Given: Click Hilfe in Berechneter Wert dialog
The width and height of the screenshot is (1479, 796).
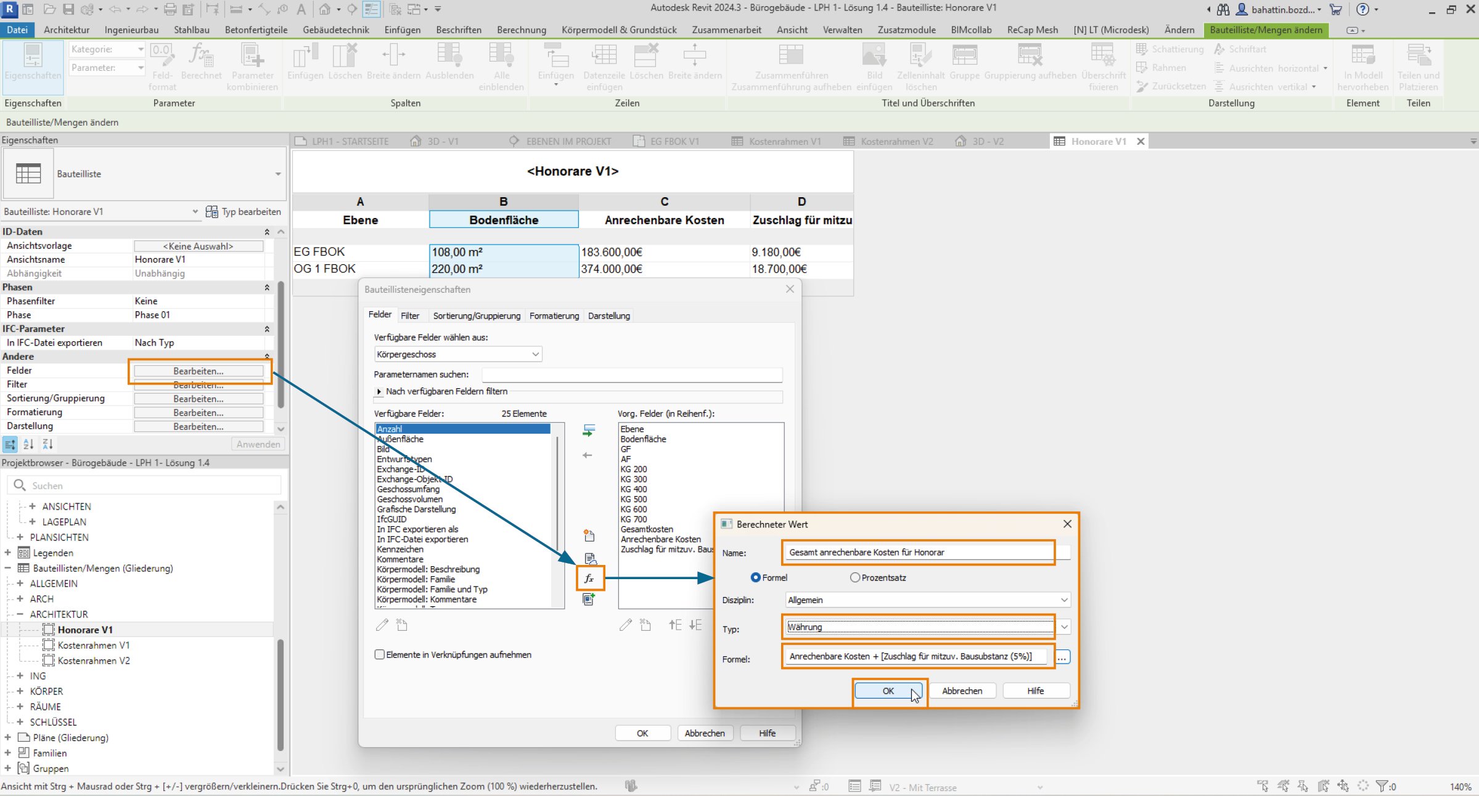Looking at the screenshot, I should pos(1036,691).
